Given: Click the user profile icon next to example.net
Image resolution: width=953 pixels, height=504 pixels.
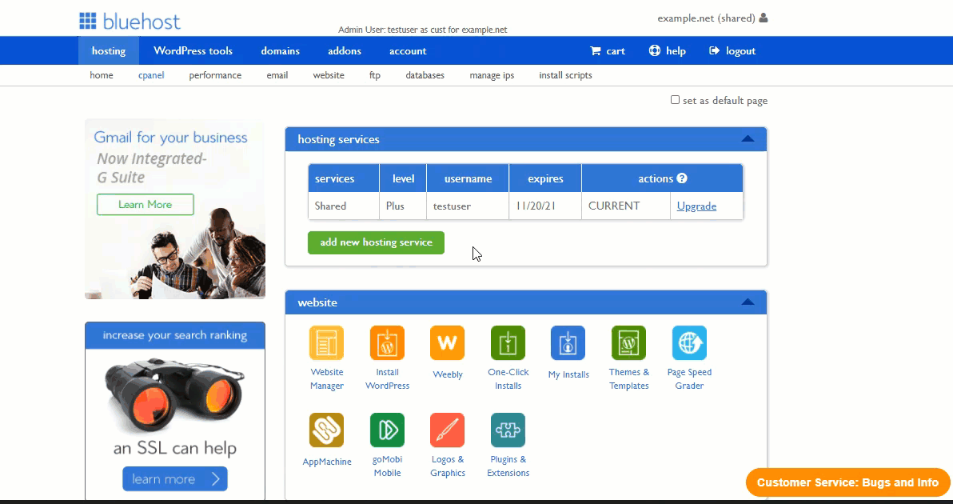Looking at the screenshot, I should coord(764,18).
